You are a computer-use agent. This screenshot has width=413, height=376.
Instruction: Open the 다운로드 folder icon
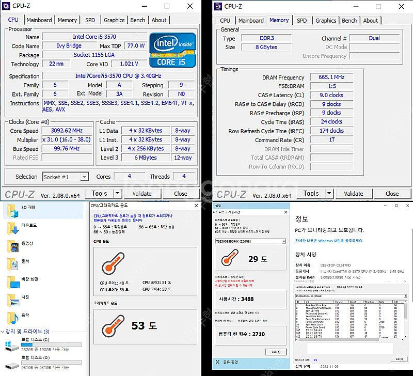12,228
